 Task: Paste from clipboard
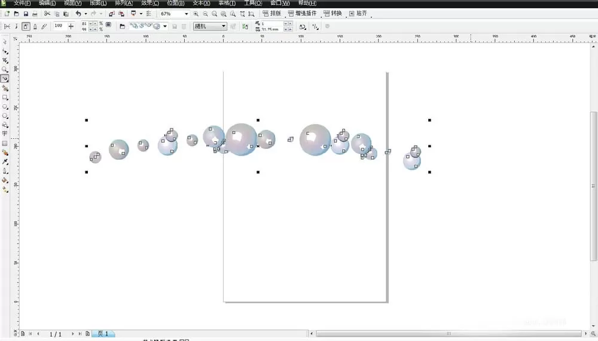click(66, 14)
